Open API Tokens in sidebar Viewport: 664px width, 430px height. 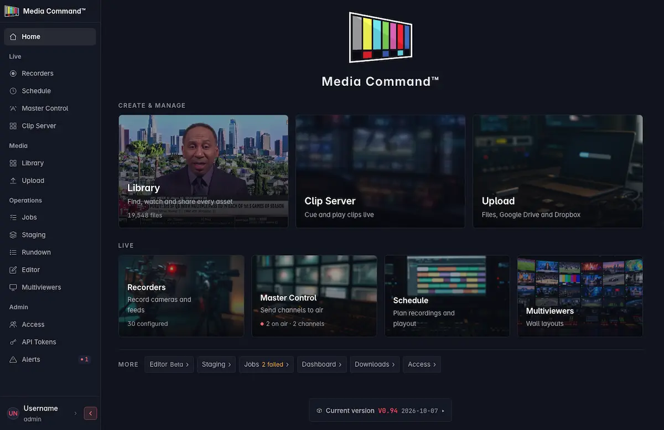[50, 342]
